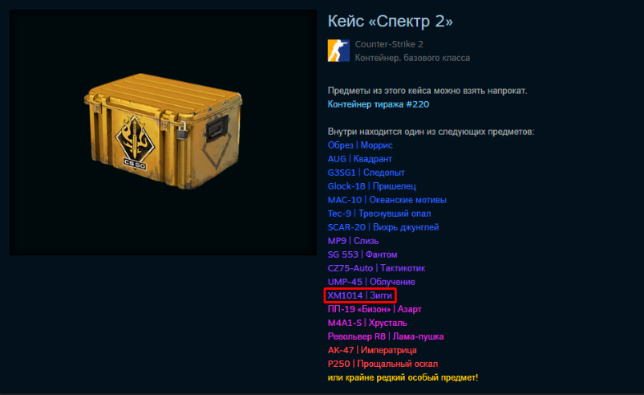
Task: Open AUG | Квадрант skin
Action: coord(360,159)
